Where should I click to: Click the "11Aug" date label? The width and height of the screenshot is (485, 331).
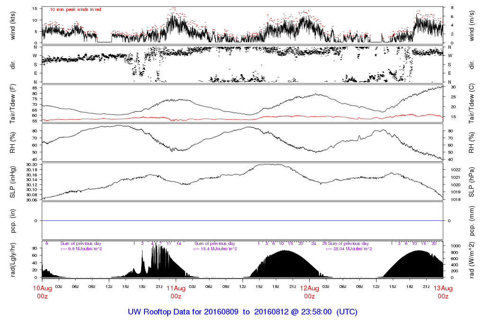point(176,288)
